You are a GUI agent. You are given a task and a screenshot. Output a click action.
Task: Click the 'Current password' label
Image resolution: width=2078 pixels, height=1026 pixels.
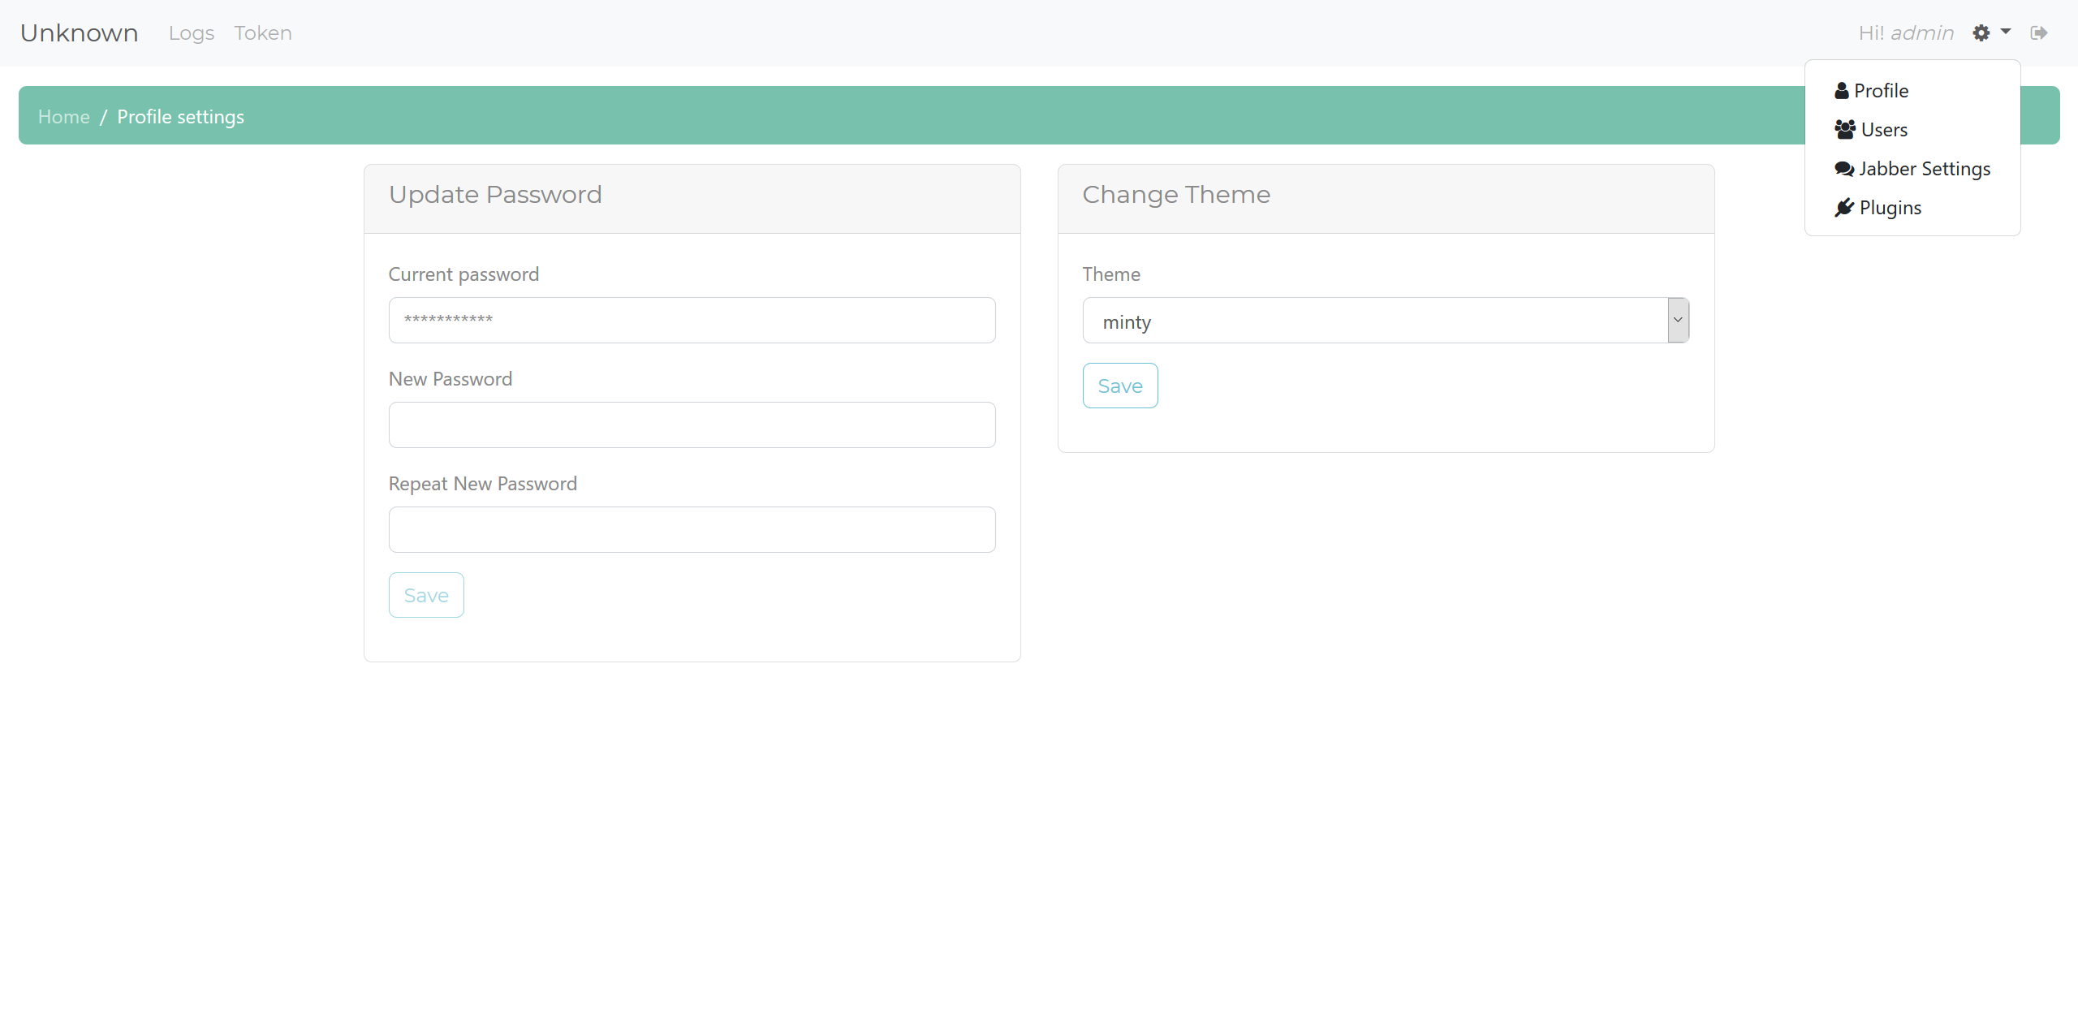[463, 274]
